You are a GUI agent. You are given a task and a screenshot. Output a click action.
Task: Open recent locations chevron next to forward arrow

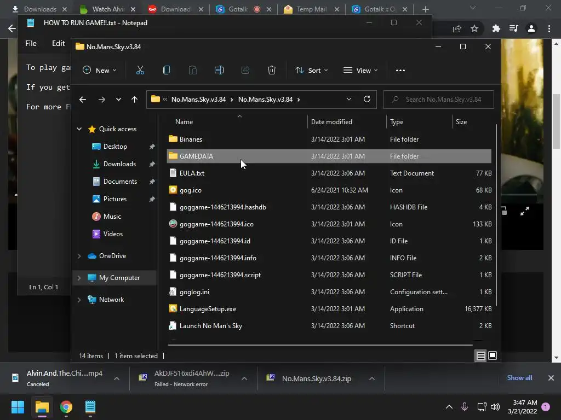pyautogui.click(x=118, y=100)
